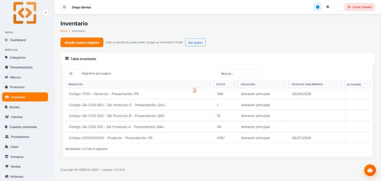Image resolution: width=381 pixels, height=181 pixels.
Task: Click Añadir nuevo registro button
Action: pos(82,42)
